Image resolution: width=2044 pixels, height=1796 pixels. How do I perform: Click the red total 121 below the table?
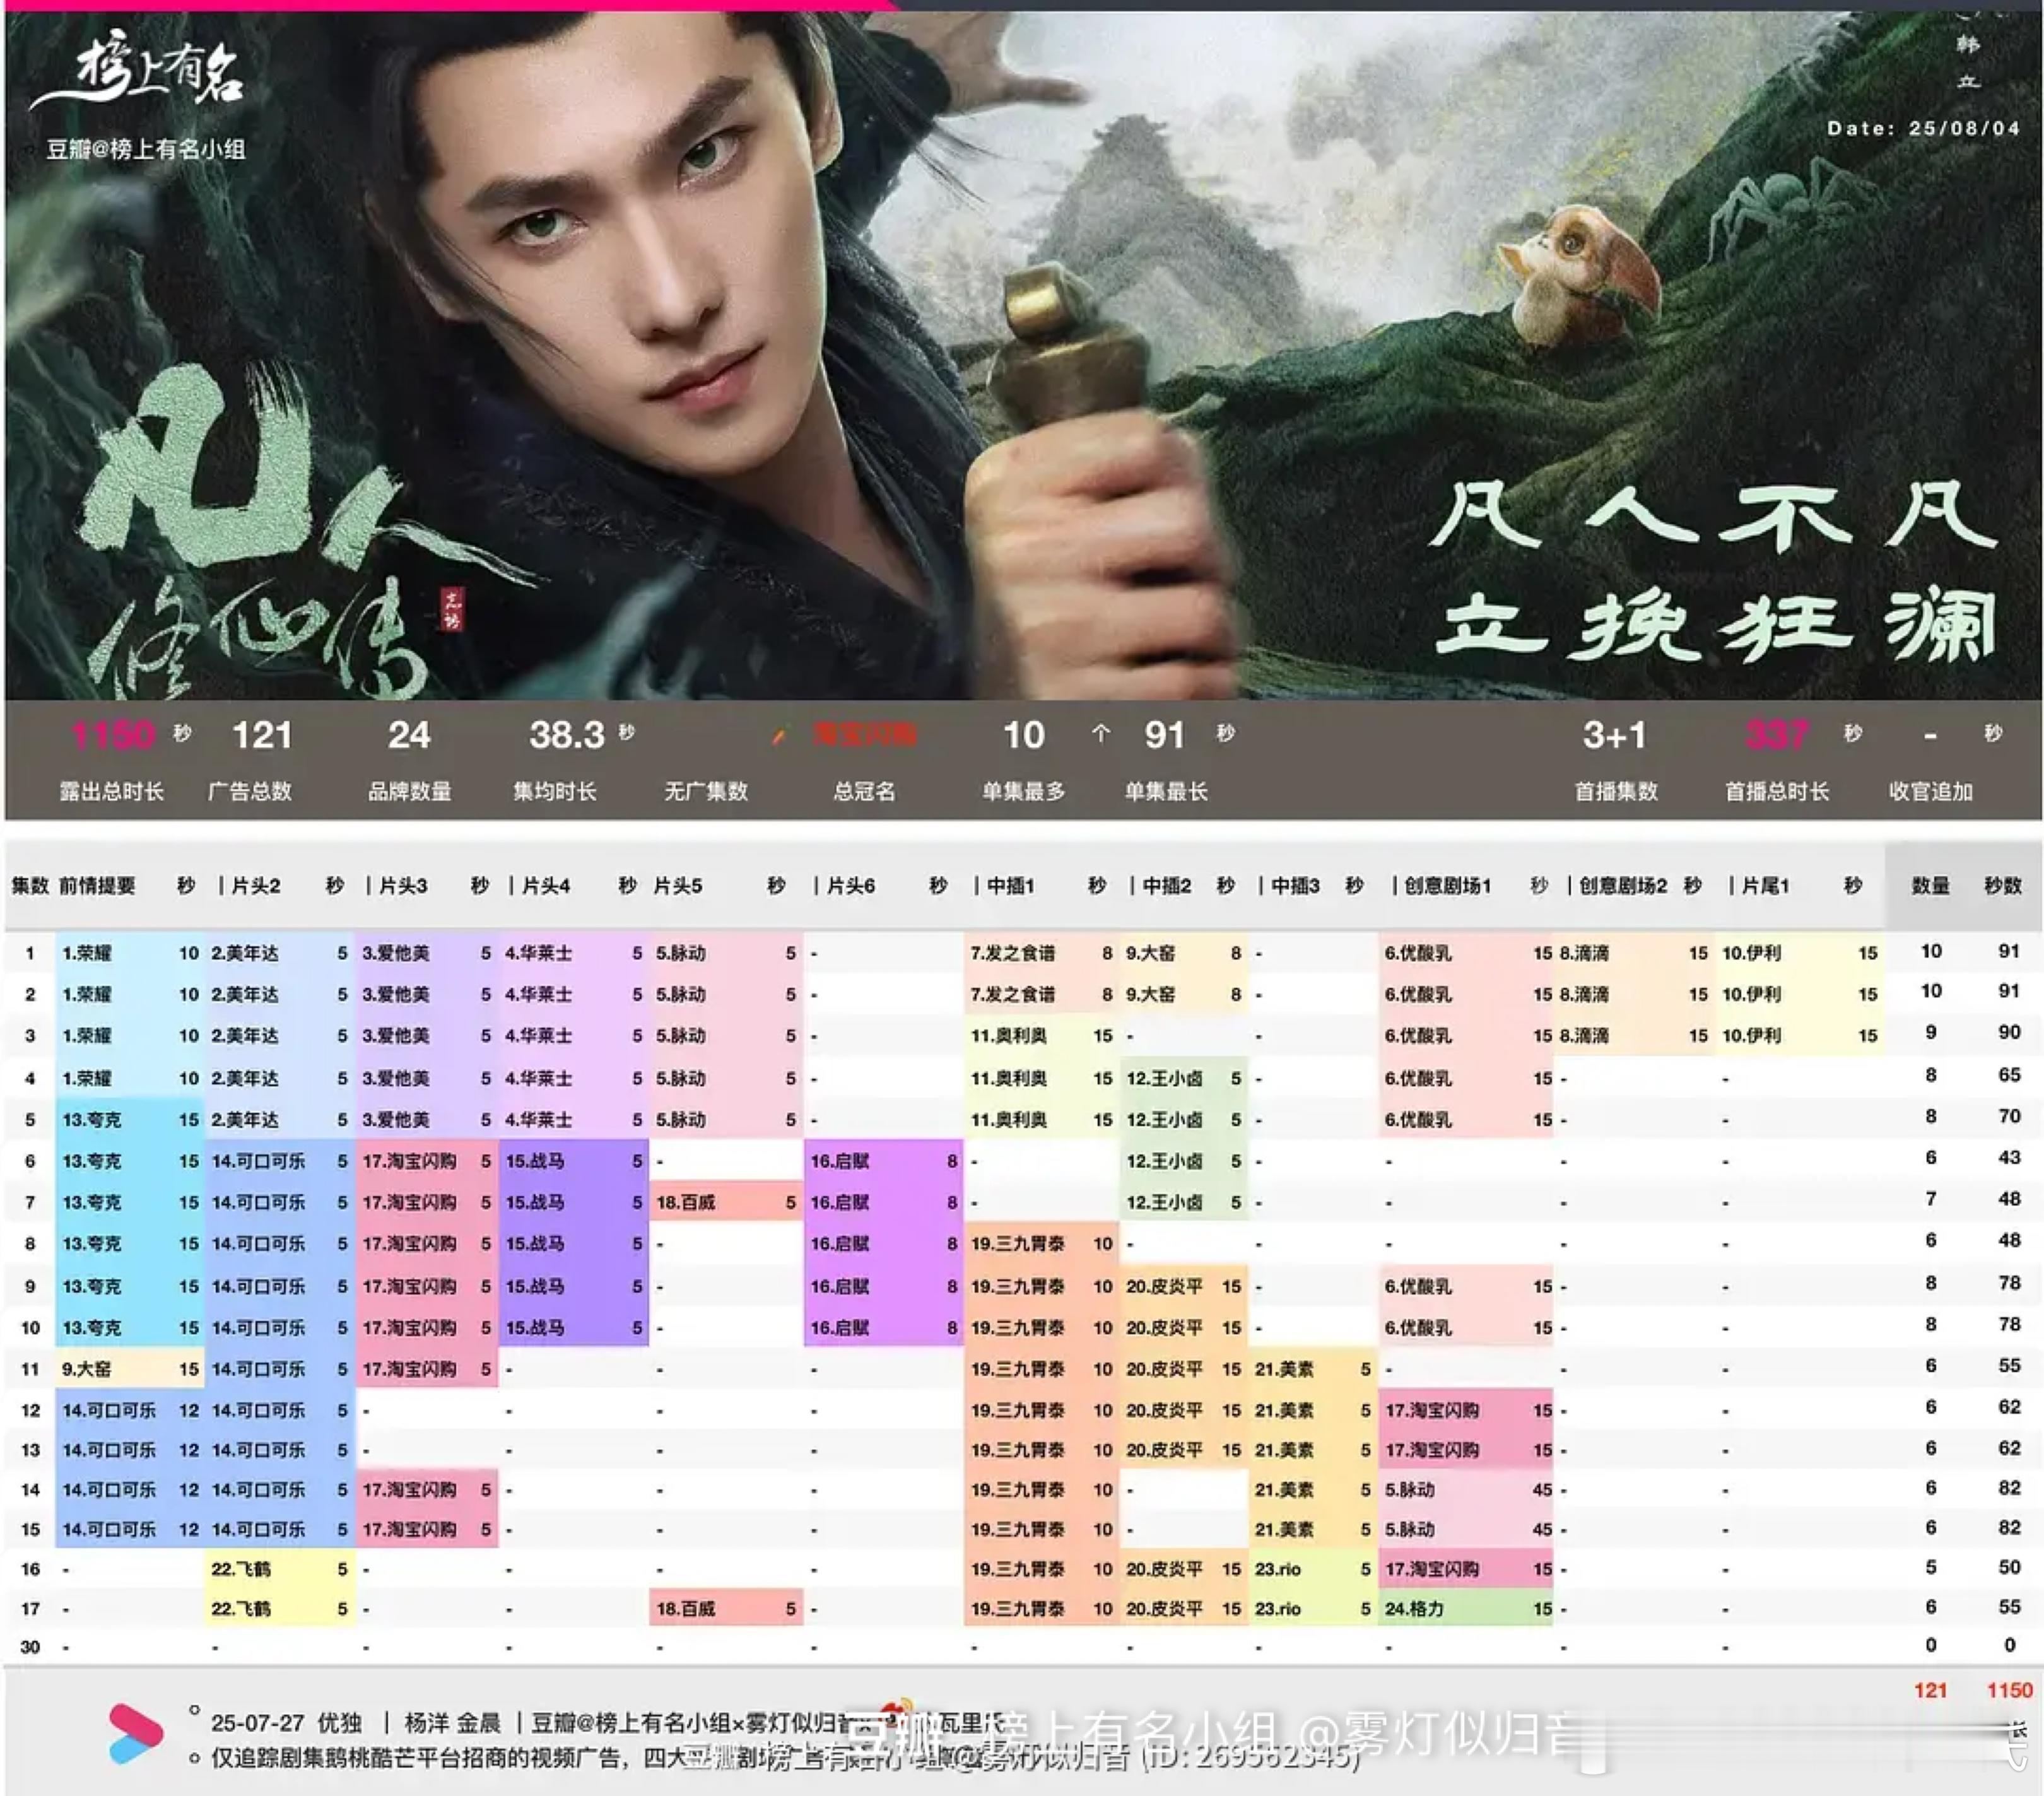1930,1690
